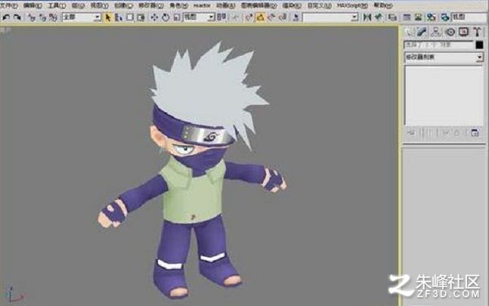Select the Rotate tool
The height and width of the screenshot is (306, 489).
tap(166, 17)
